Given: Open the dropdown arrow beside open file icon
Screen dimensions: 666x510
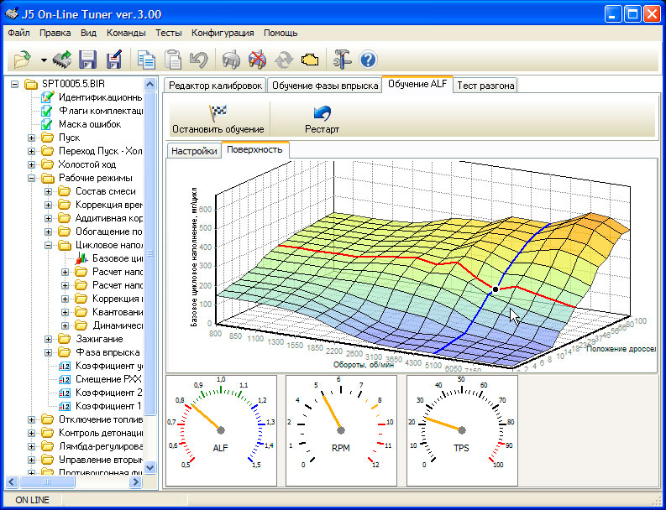Looking at the screenshot, I should 43,60.
